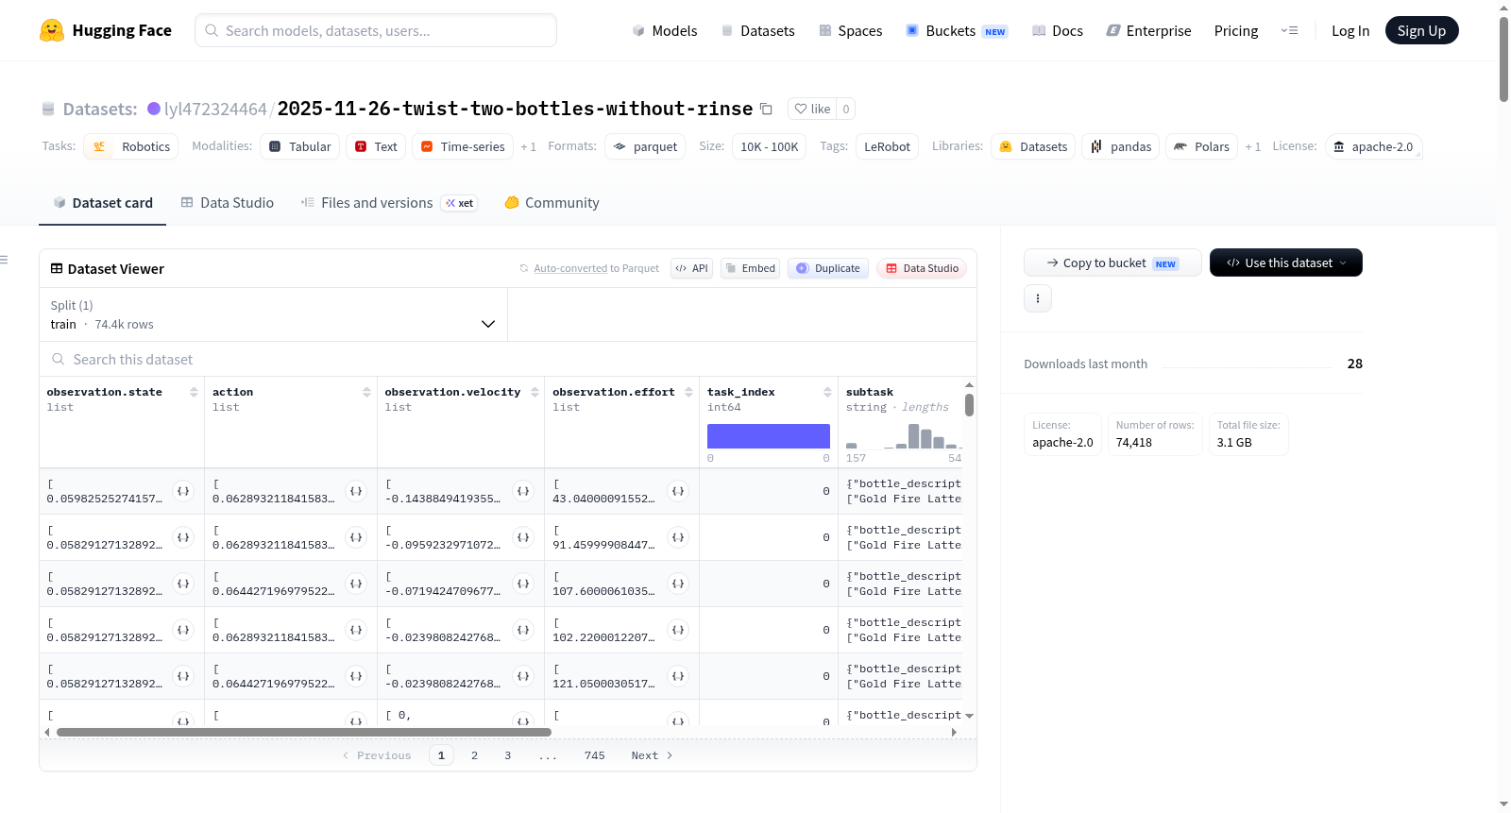The width and height of the screenshot is (1511, 813).
Task: Click the Sign Up button
Action: click(1421, 31)
